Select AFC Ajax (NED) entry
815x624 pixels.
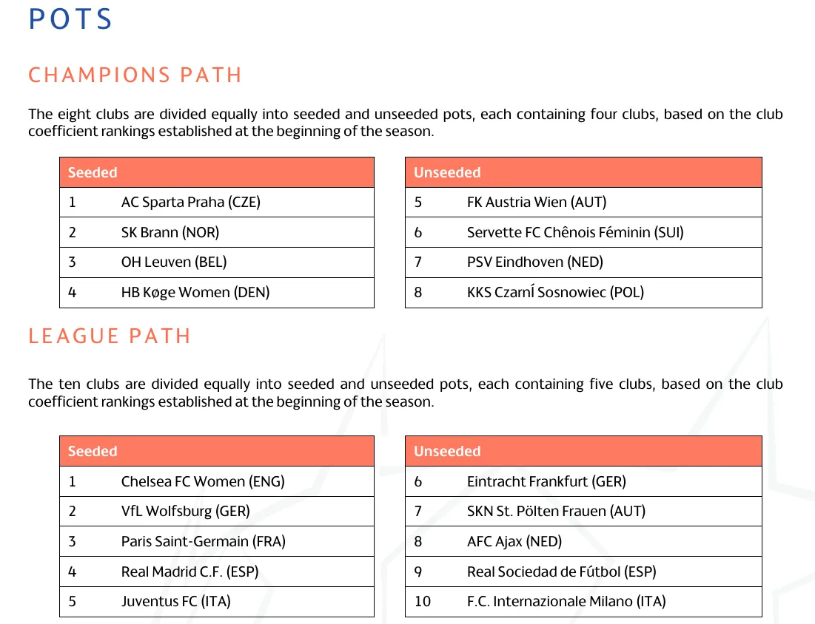click(583, 541)
